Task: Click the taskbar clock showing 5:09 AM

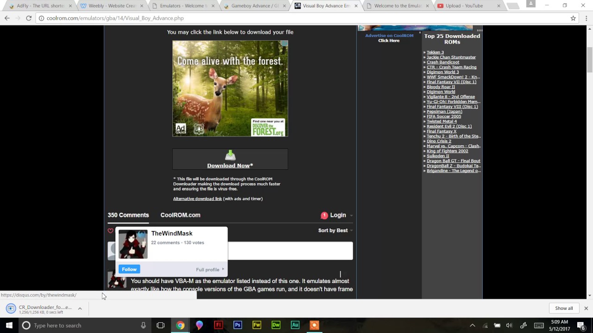Action: (560, 325)
